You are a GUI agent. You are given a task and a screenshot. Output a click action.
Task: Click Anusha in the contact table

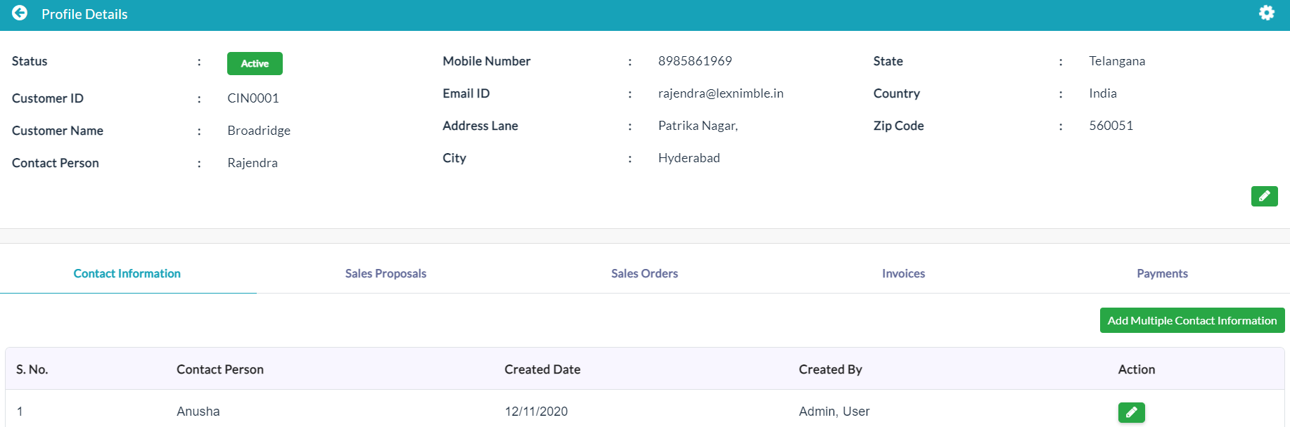tap(198, 412)
